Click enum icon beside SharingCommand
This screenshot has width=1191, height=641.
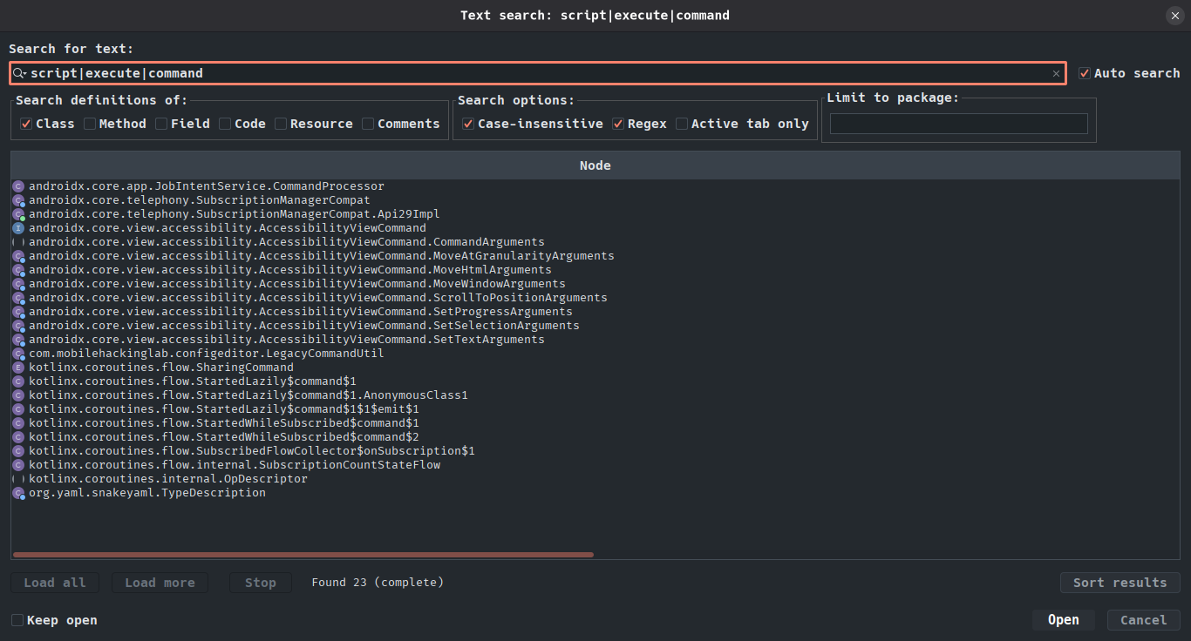(18, 368)
